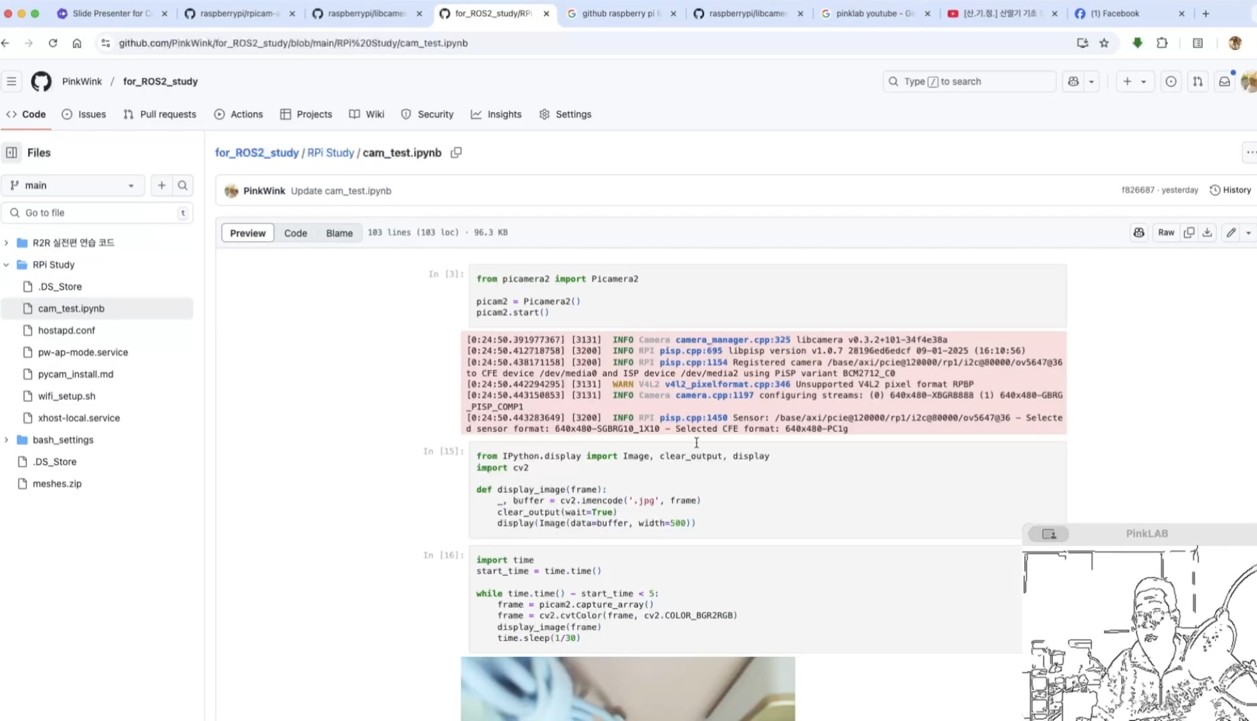Click the search files magnifier icon
Screen dimensions: 1257x721
[183, 185]
